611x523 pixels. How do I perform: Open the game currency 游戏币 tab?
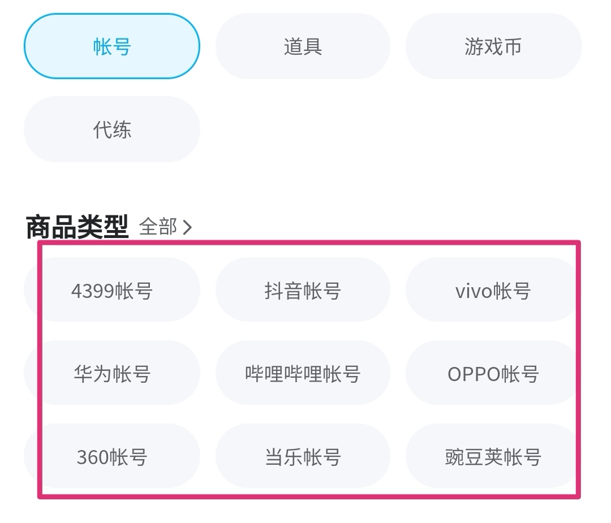pos(493,46)
